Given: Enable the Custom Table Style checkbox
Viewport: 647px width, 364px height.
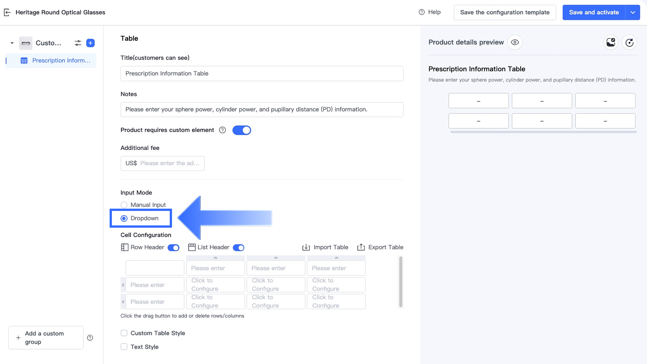Looking at the screenshot, I should (x=124, y=333).
